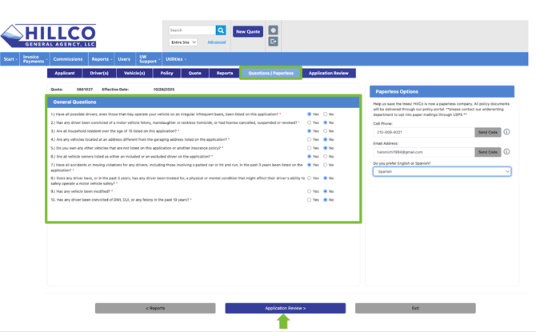536x332 pixels.
Task: Send Code to the cell phone
Action: pos(487,132)
